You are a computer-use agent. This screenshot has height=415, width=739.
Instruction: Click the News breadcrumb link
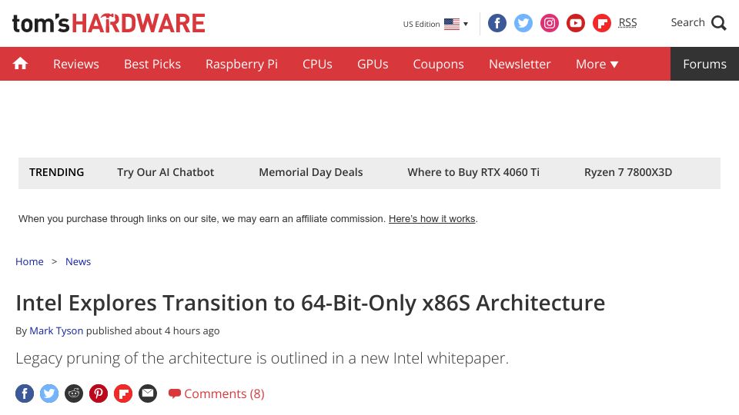[x=78, y=261]
